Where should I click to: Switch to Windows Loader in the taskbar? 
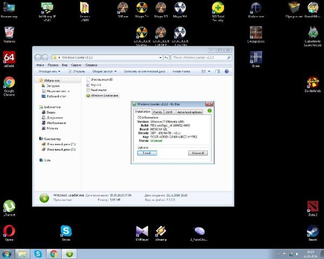(x=69, y=254)
